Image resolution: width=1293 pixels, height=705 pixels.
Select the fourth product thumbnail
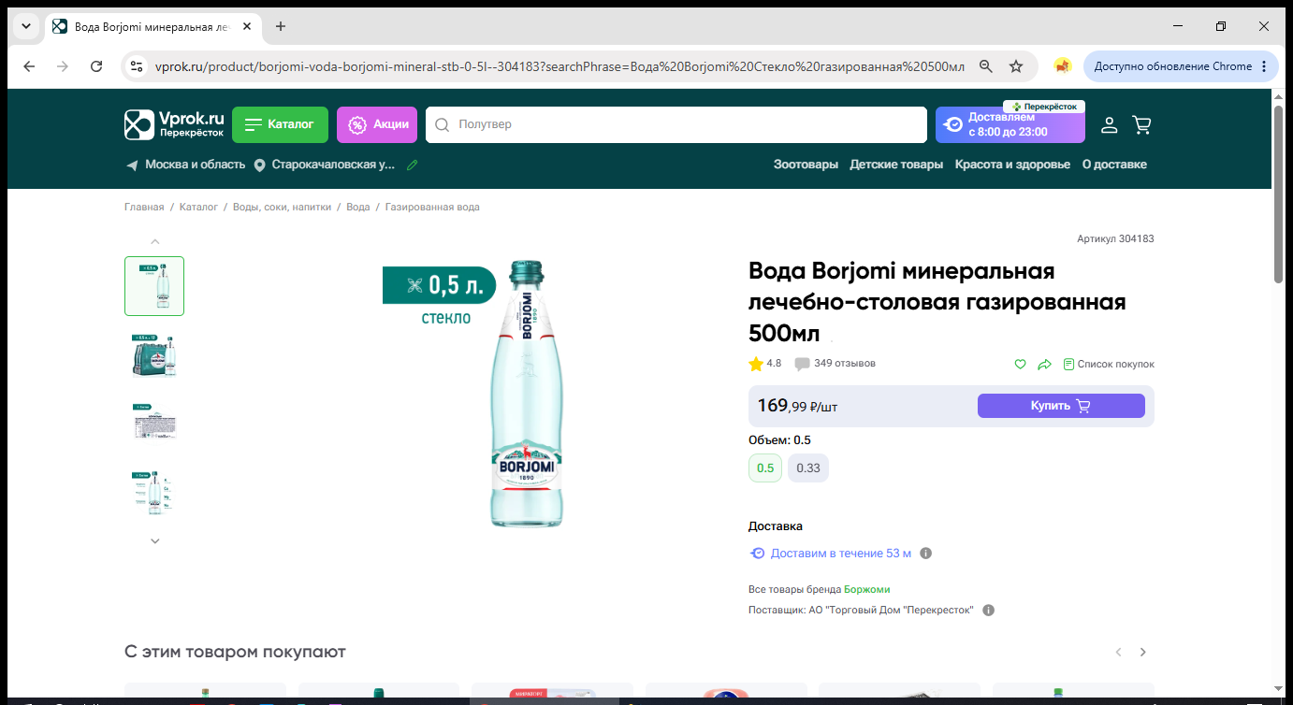[154, 492]
